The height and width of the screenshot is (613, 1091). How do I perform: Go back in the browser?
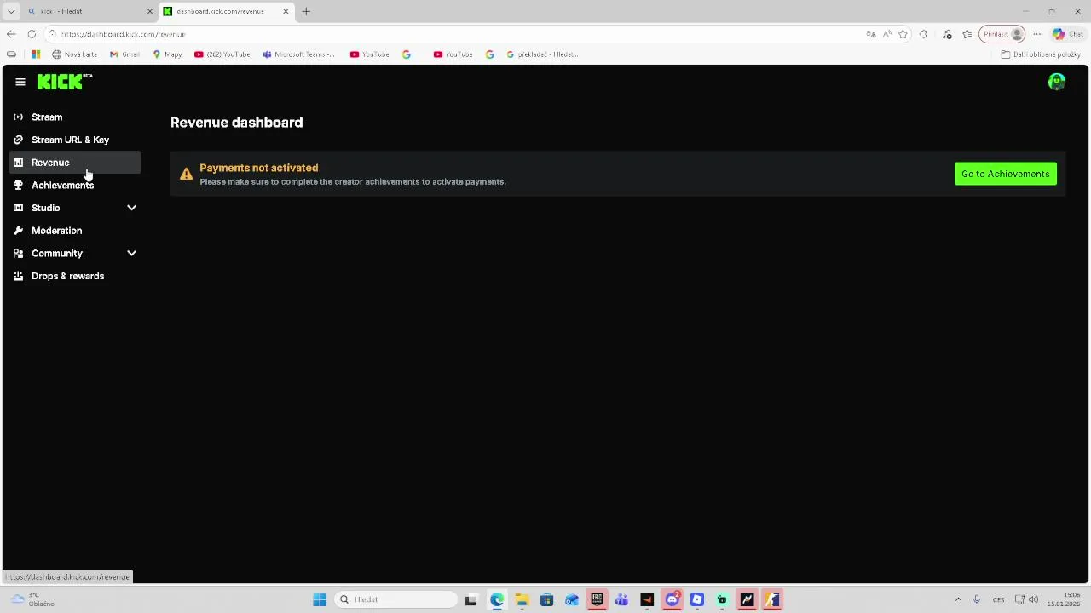click(11, 34)
